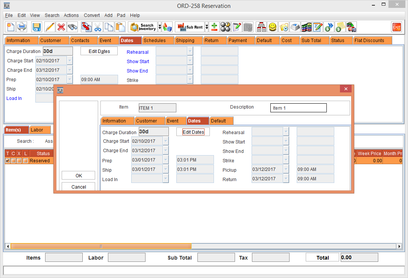Check the C column box for Reserved row

tap(13, 161)
